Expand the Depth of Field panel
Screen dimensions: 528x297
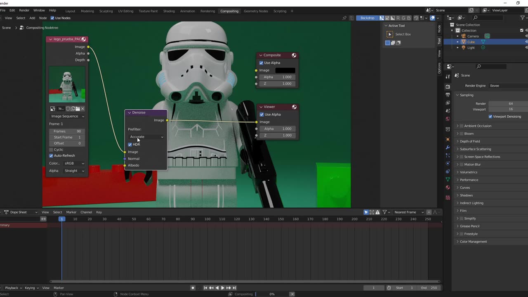470,141
